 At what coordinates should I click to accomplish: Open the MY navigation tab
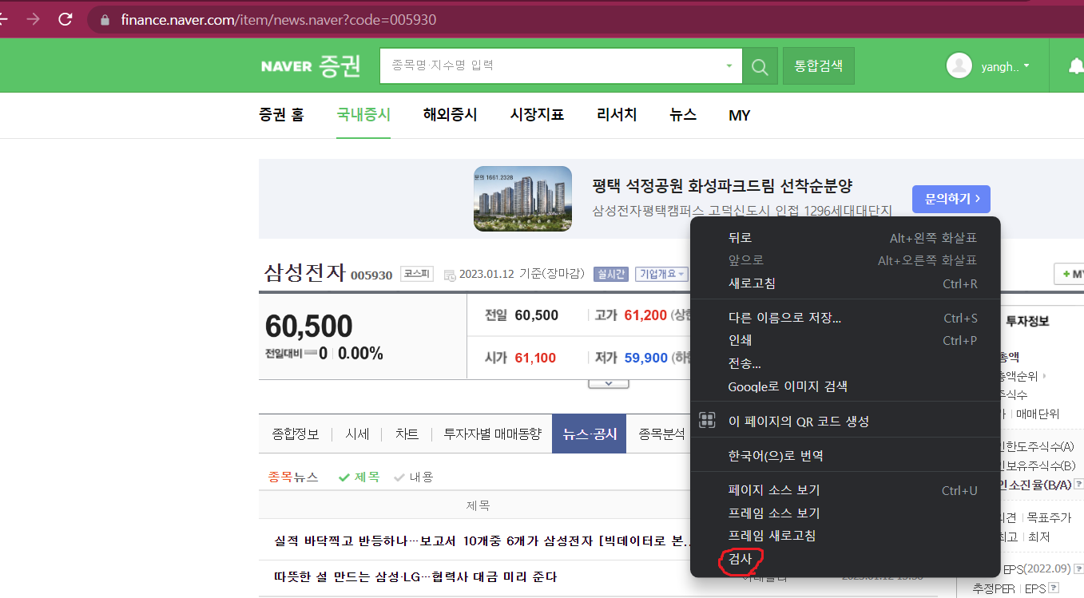click(740, 116)
